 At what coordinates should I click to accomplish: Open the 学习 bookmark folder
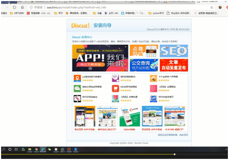pyautogui.click(x=59, y=13)
